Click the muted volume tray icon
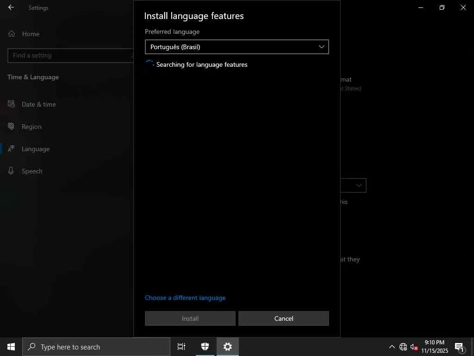The image size is (474, 356). click(414, 347)
